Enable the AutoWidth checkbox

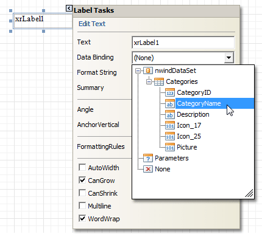pyautogui.click(x=82, y=168)
